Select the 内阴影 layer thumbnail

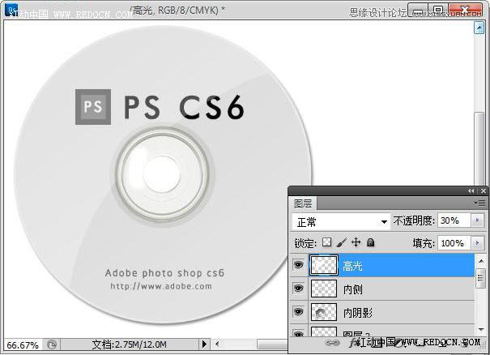pos(324,312)
